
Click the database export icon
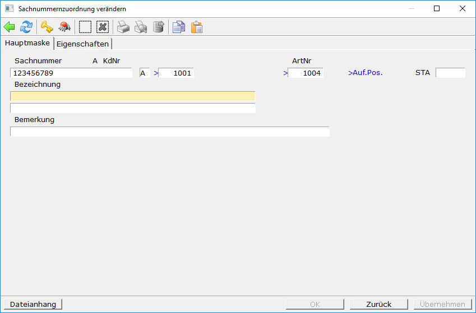158,27
